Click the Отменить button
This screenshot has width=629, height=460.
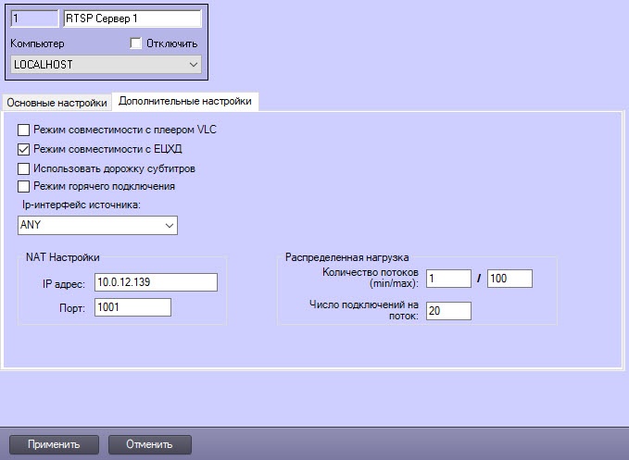coord(150,444)
